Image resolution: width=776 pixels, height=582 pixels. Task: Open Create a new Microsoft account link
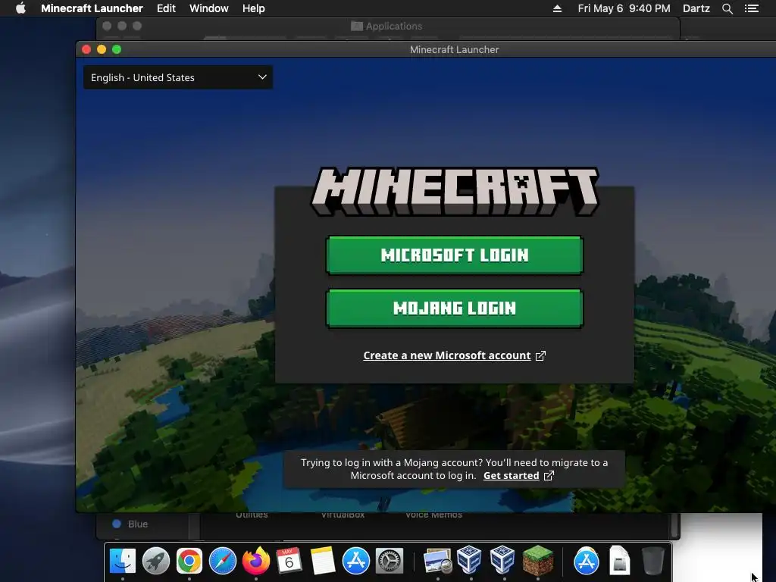pos(447,355)
